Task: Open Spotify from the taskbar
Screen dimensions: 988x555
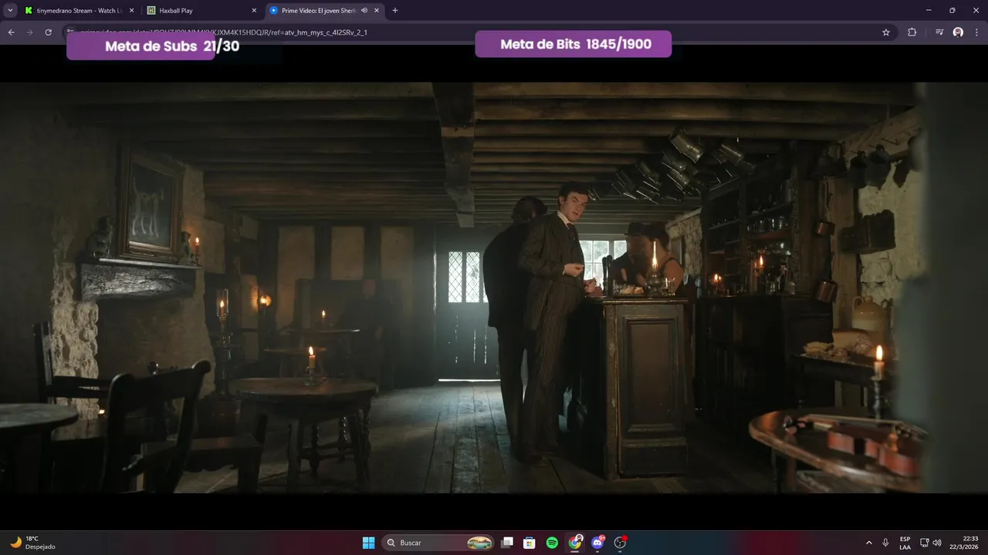Action: click(x=552, y=543)
